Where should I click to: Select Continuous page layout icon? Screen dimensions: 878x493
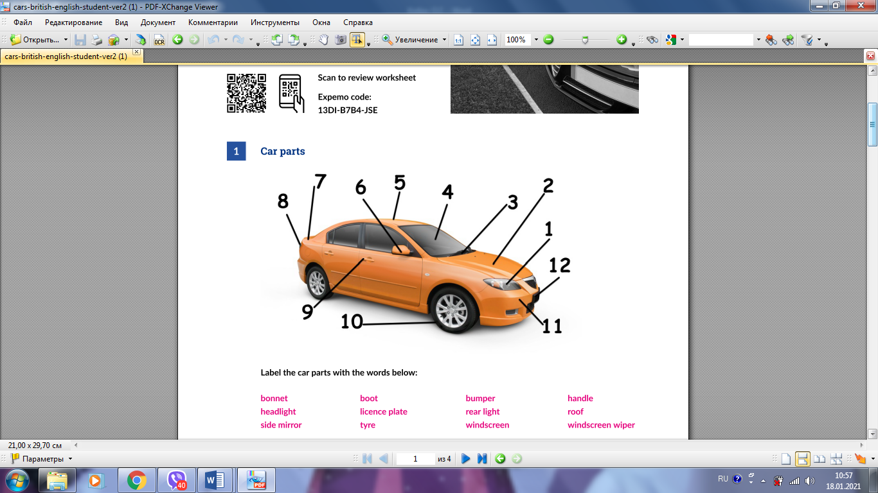click(802, 459)
